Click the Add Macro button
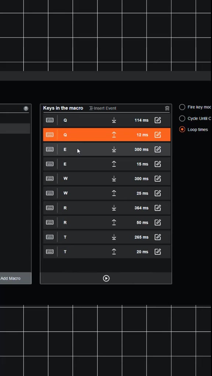This screenshot has width=212, height=376. pos(15,278)
